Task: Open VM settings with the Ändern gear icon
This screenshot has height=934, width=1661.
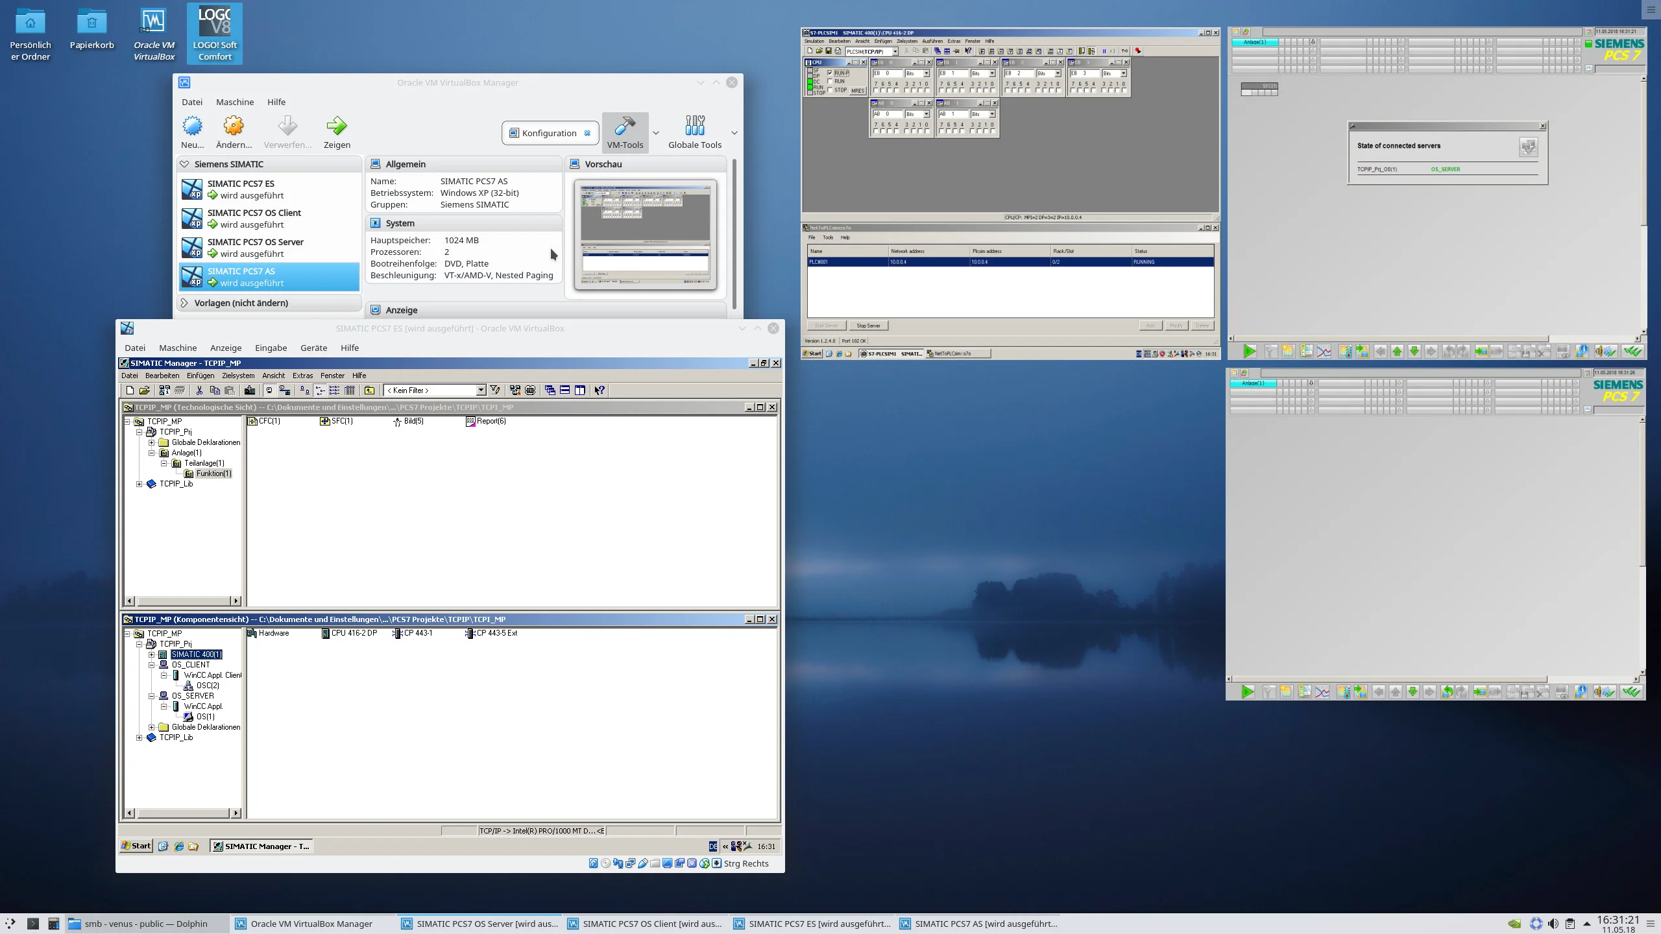Action: point(234,126)
